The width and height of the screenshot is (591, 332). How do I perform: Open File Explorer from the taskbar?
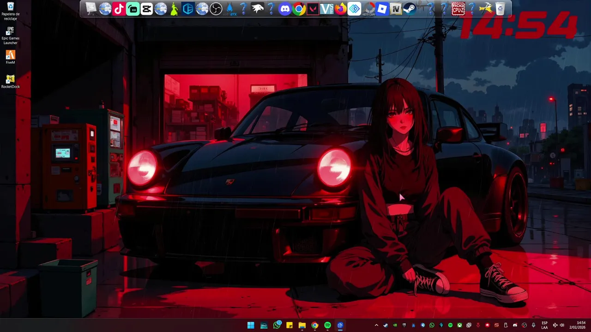point(302,326)
